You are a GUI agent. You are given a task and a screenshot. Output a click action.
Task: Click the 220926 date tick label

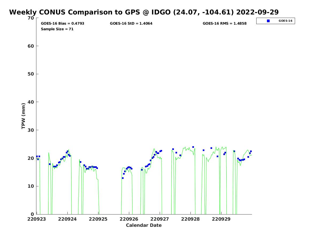pyautogui.click(x=129, y=219)
